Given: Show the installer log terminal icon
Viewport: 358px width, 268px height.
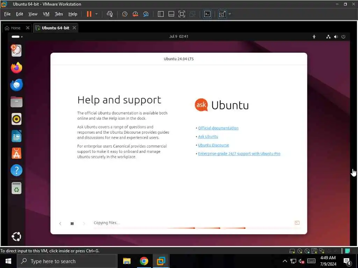Looking at the screenshot, I should (x=297, y=223).
